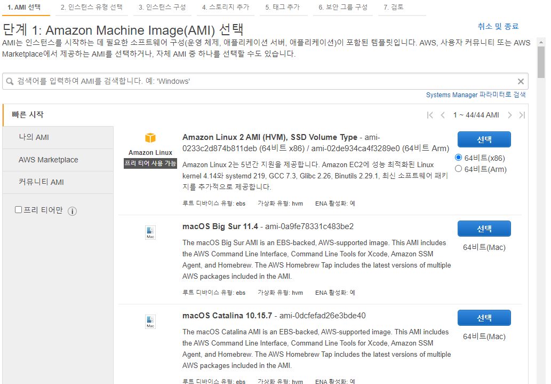Image resolution: width=551 pixels, height=384 pixels.
Task: Click the 단계 1: Amazon Machine Image(AMI) 선택 heading
Action: click(123, 30)
